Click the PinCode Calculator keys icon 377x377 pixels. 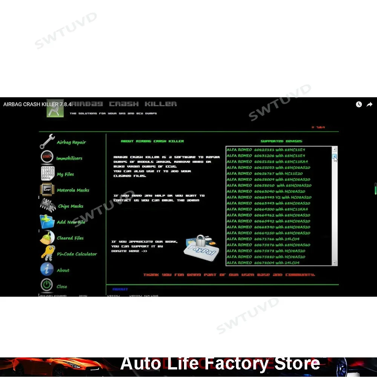(x=48, y=253)
